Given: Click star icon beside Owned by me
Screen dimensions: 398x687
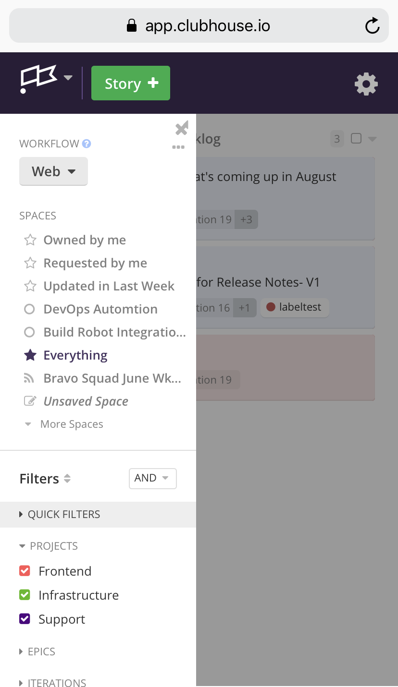Looking at the screenshot, I should [30, 240].
